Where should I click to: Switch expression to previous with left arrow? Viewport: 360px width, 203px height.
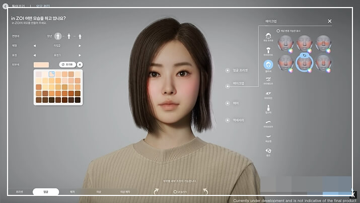pyautogui.click(x=35, y=55)
